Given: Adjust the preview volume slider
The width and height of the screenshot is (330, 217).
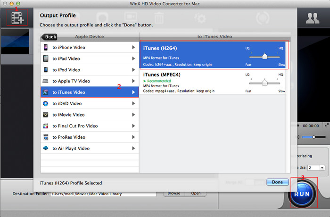Looking at the screenshot, I should click(313, 137).
